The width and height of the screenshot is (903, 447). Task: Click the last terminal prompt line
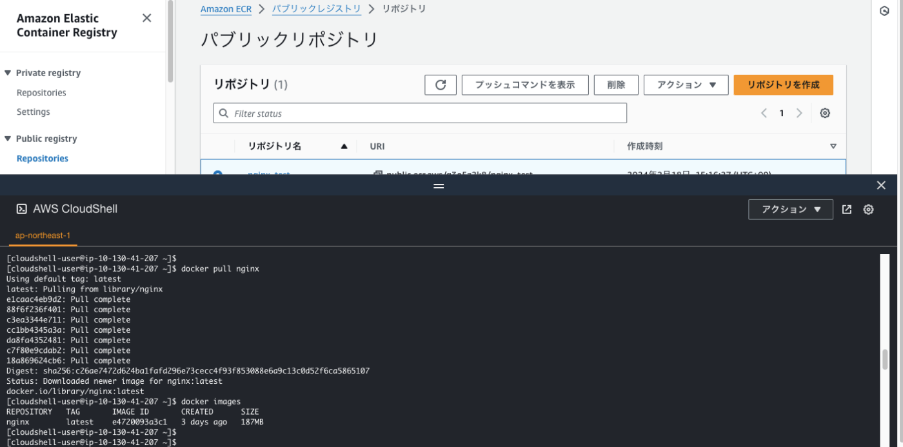(x=92, y=442)
